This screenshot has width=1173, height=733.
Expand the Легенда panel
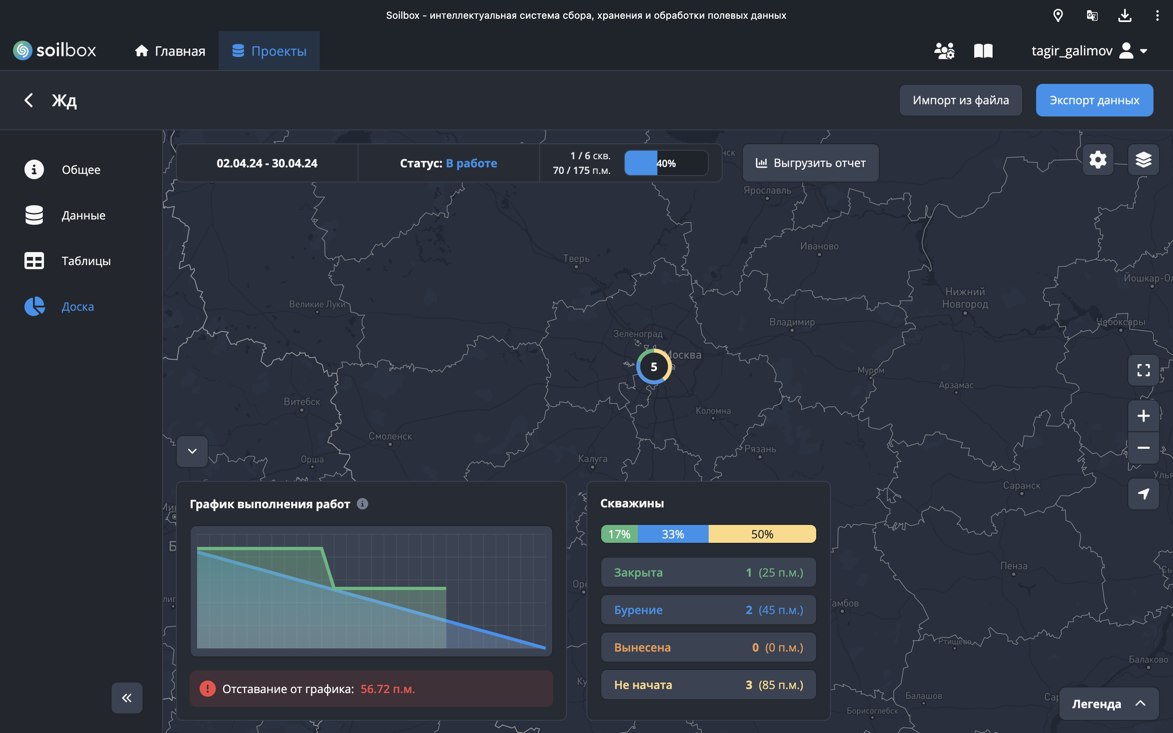1109,703
